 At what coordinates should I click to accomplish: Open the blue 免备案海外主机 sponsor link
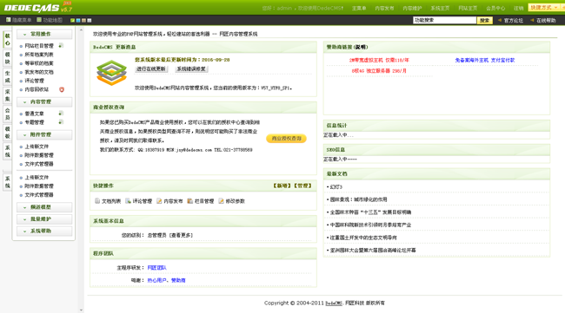485,60
